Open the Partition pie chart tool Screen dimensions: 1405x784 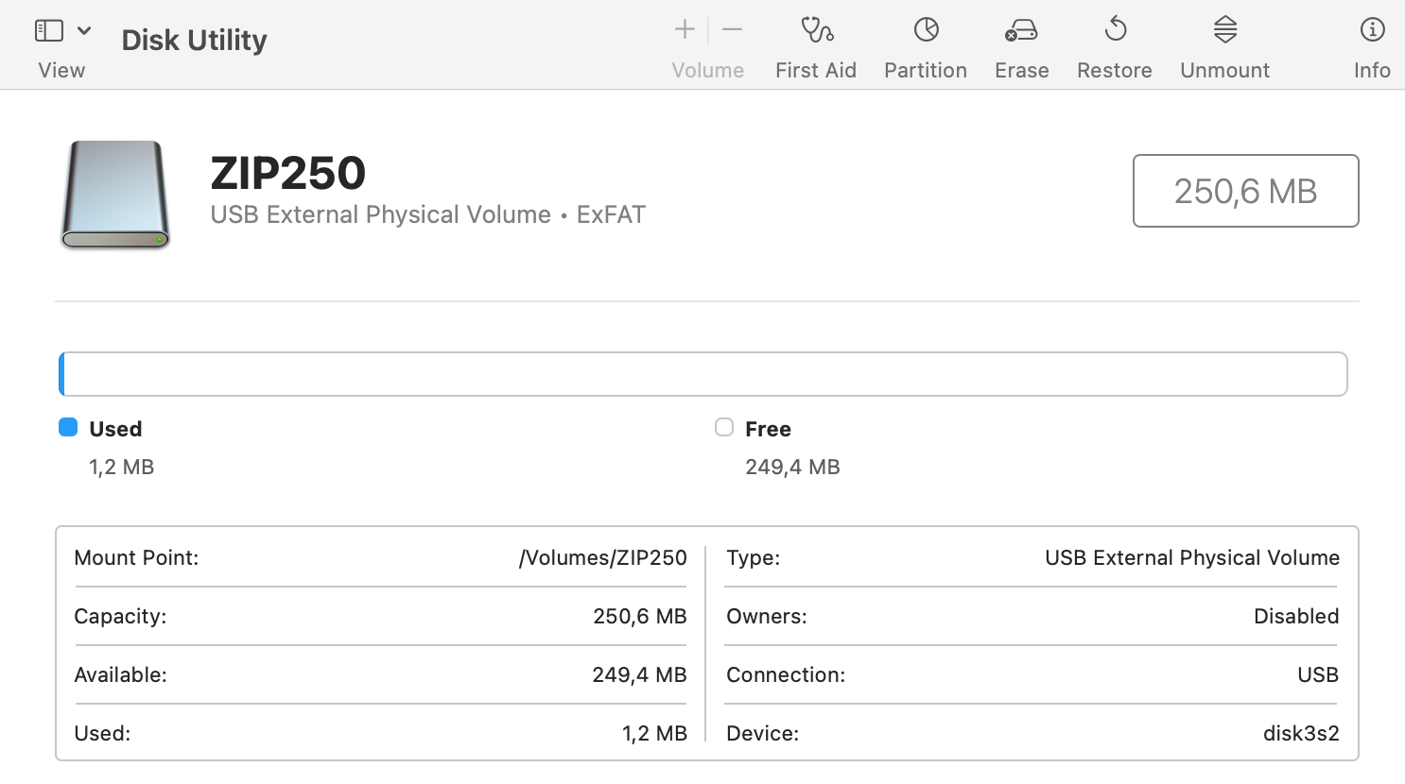coord(926,30)
